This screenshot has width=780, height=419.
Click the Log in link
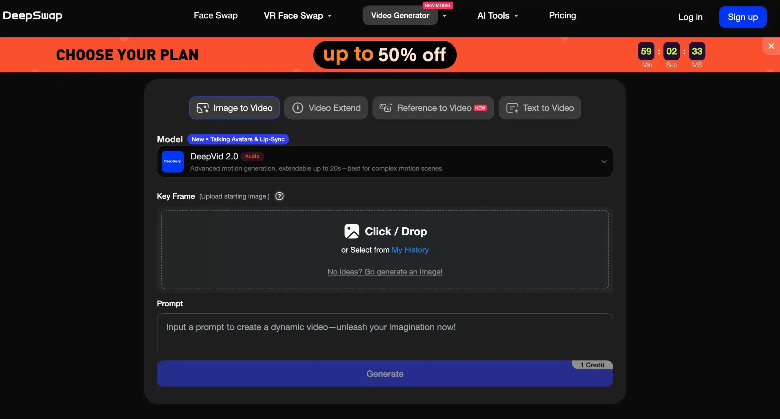690,17
